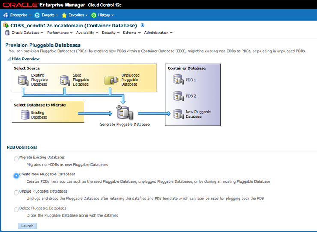
Task: Click the 'Existing Database' label
Action: click(x=39, y=115)
